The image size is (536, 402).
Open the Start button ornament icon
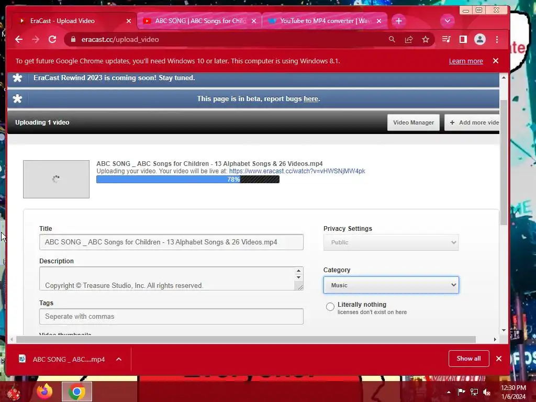[13, 392]
